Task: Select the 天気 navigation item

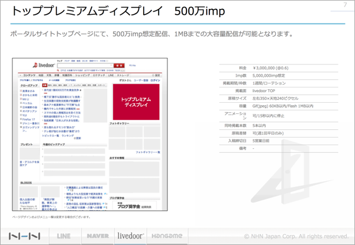Action: click(x=49, y=75)
